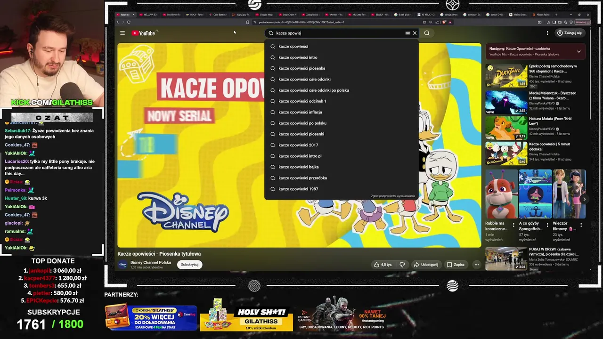Click browser Aktualizuj update button
Viewport: 603px width, 339px height.
[582, 22]
